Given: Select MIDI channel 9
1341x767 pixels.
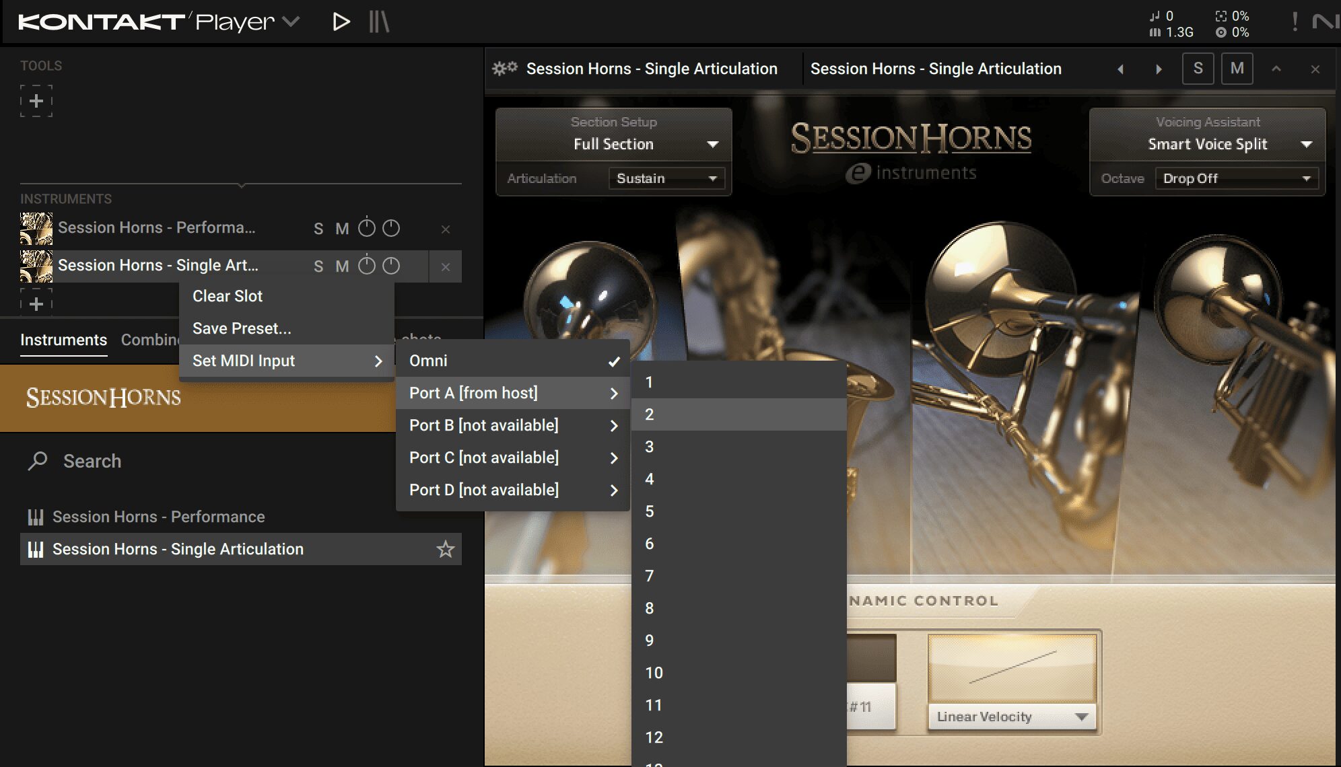Looking at the screenshot, I should [x=739, y=641].
